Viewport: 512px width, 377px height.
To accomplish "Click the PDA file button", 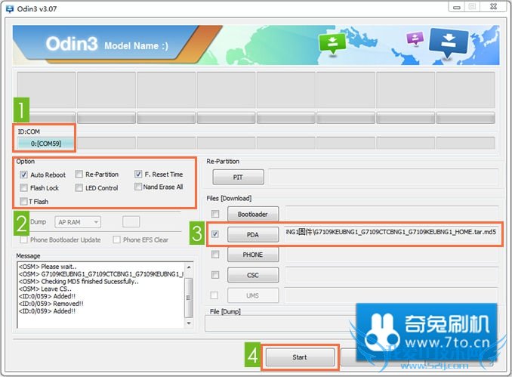I will tap(253, 234).
